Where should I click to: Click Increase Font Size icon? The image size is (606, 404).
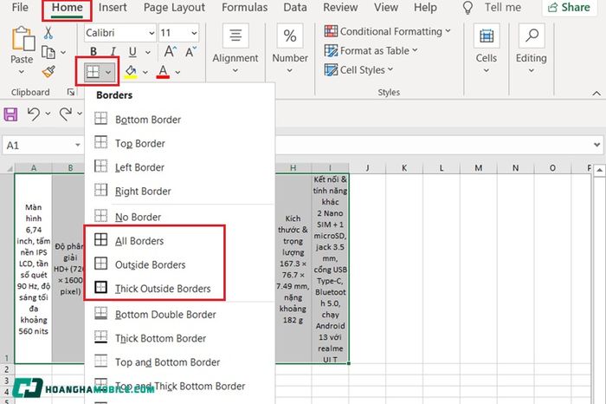170,51
